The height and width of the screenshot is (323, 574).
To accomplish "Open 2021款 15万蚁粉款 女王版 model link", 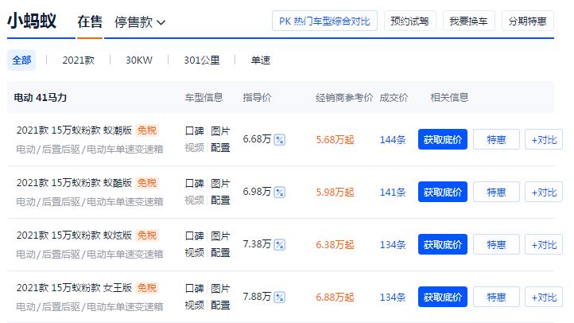I will pyautogui.click(x=74, y=288).
